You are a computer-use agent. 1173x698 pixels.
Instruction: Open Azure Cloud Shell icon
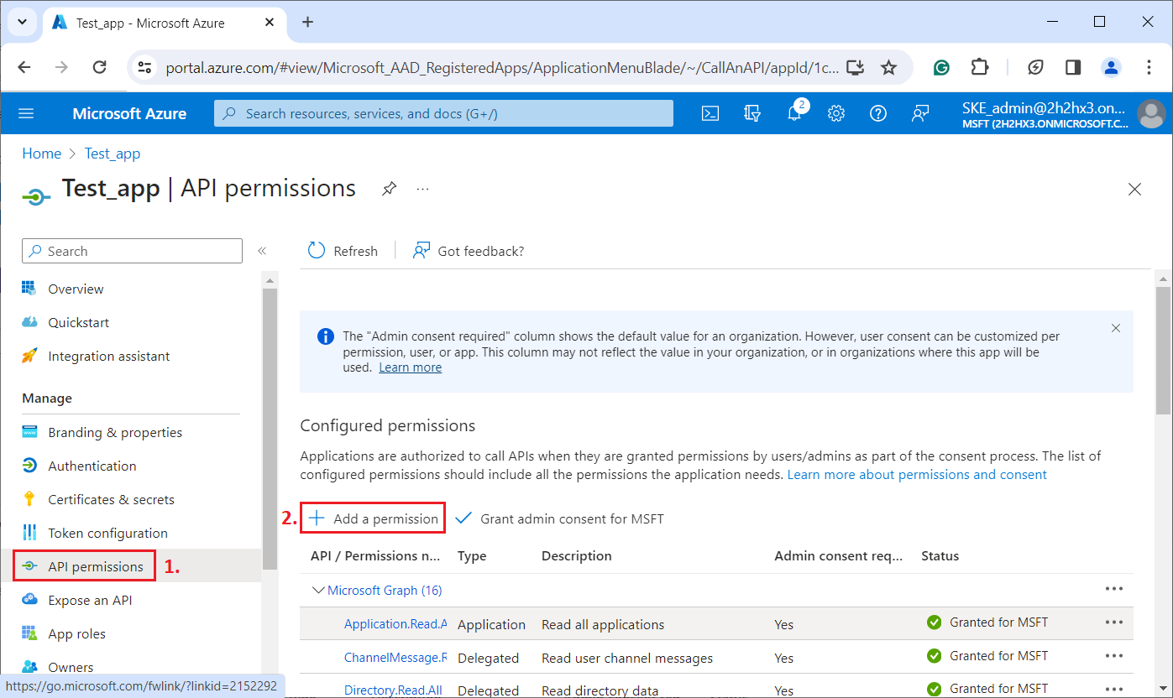pos(710,114)
